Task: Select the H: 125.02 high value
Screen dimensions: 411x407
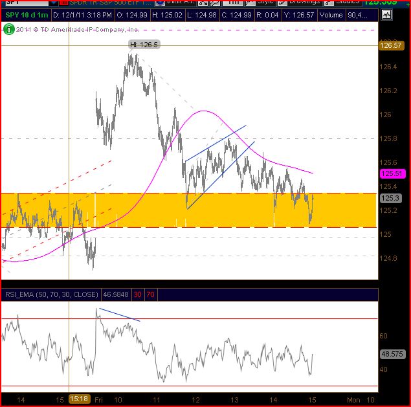Action: tap(167, 15)
